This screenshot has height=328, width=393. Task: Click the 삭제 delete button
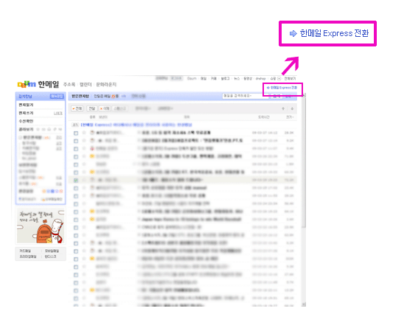105,108
